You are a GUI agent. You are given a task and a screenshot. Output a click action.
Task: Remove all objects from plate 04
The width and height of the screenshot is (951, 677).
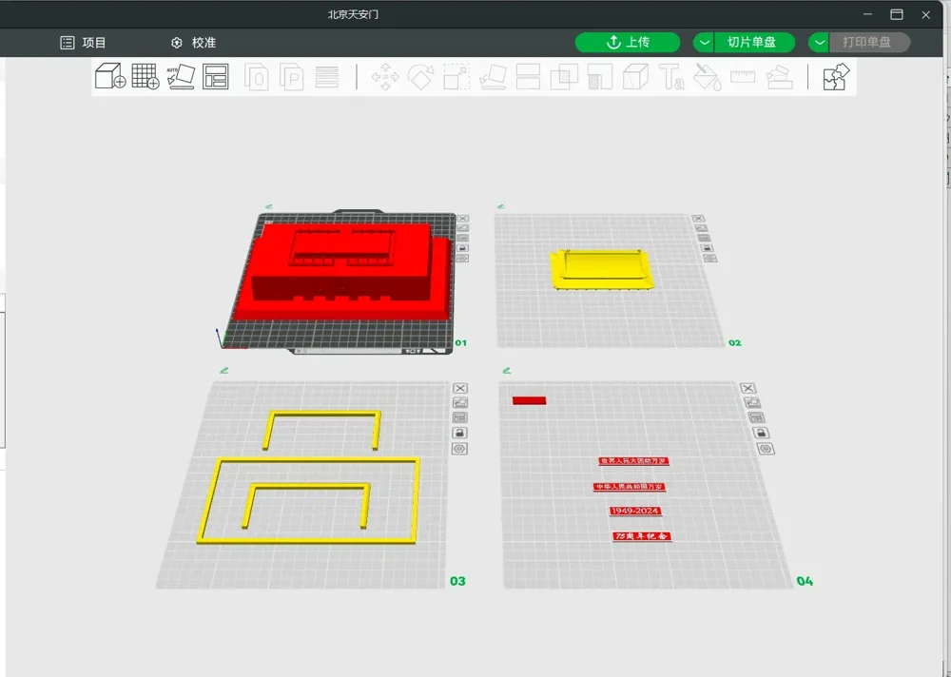[747, 388]
